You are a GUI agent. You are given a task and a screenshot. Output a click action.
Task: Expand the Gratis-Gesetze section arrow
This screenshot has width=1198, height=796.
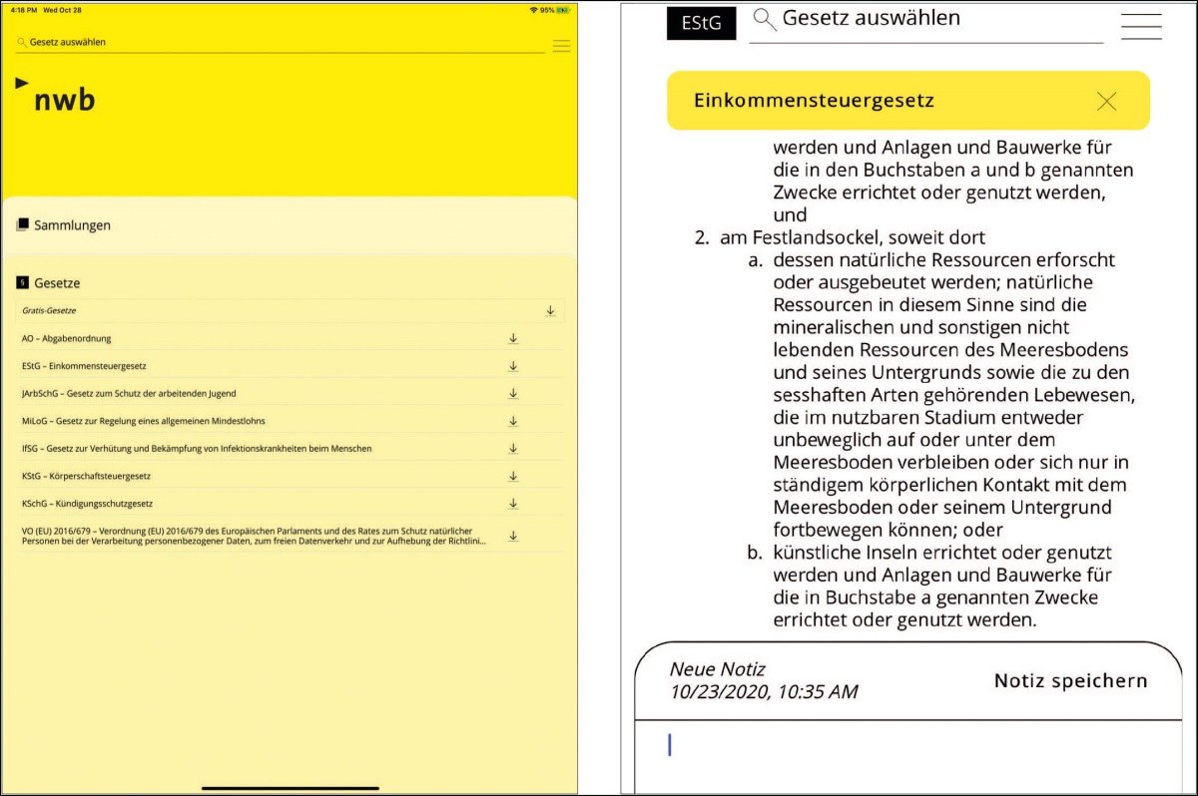click(x=550, y=311)
